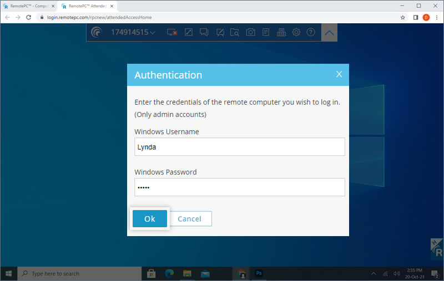This screenshot has height=281, width=444.
Task: Click the disconnect session icon in RemotePC toolbar
Action: pos(172,32)
